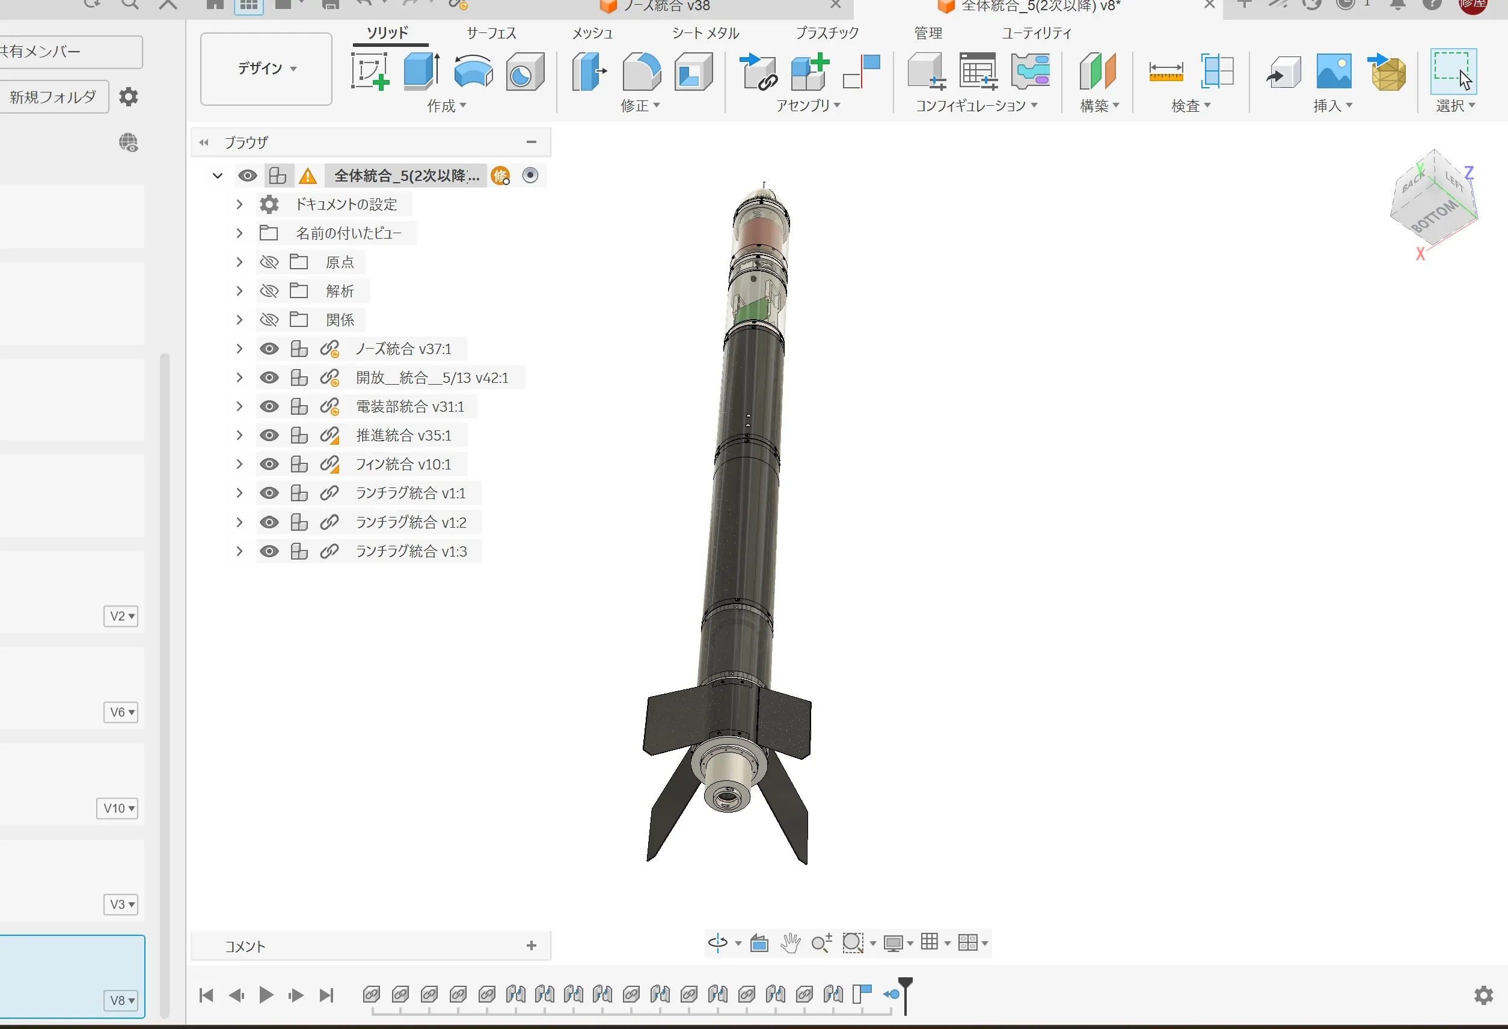
Task: Click the Fillet tool in Modify group
Action: coord(641,72)
